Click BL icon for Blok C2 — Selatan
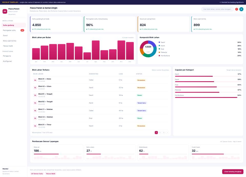246x177 pixels. tap(35, 118)
